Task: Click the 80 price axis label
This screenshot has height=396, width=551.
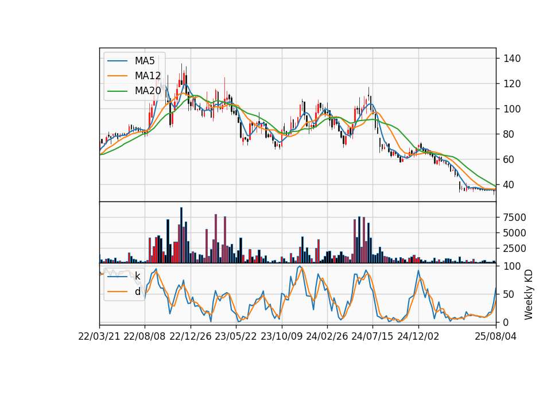Action: point(509,134)
